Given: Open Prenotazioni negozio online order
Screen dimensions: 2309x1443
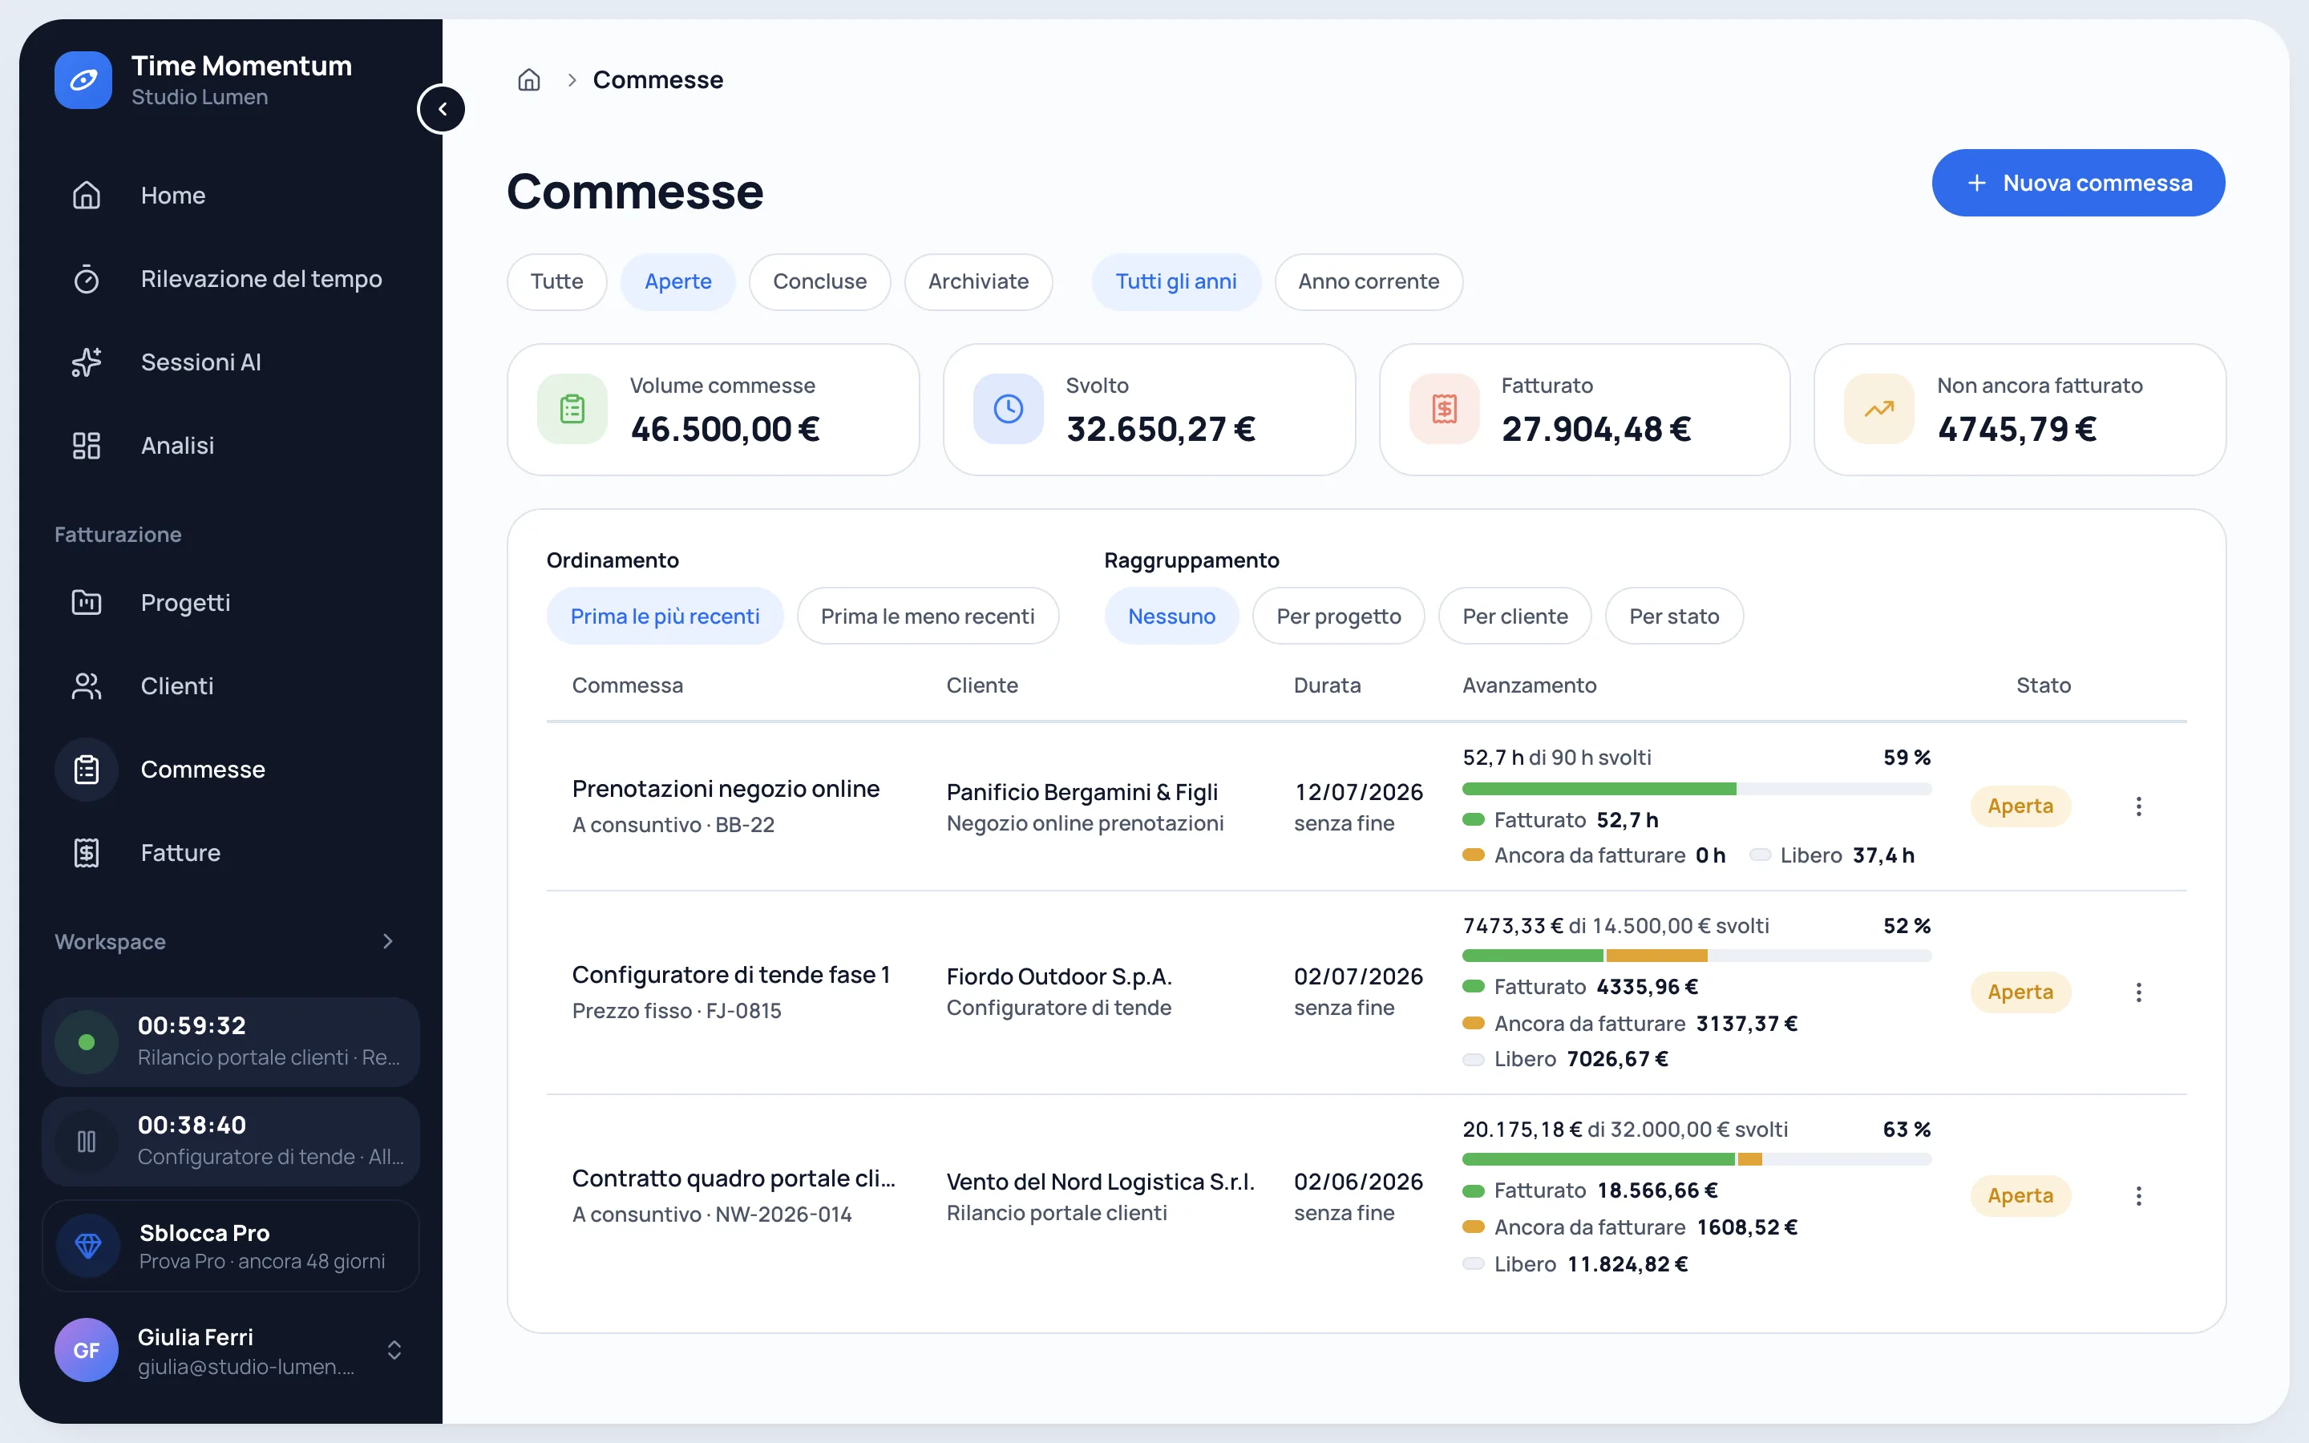Looking at the screenshot, I should (726, 790).
